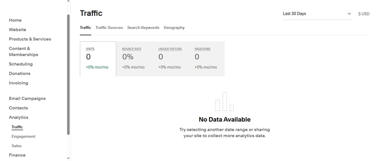Switch to the Traffic Sources tab

109,28
